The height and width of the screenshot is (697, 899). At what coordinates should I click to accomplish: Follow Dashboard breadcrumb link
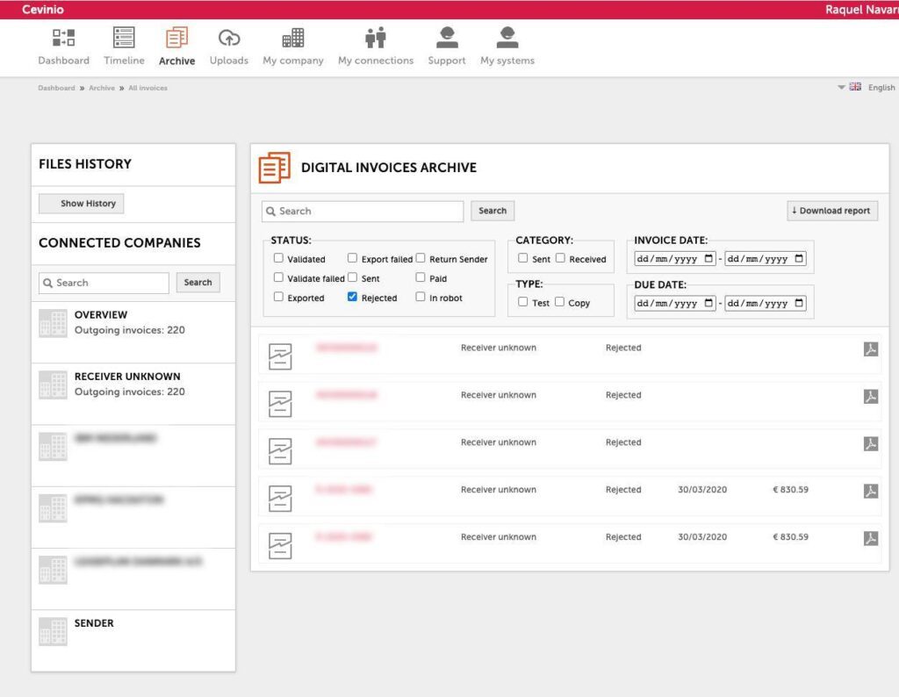[56, 88]
